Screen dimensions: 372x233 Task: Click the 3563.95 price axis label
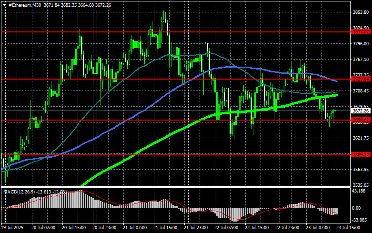(x=361, y=170)
